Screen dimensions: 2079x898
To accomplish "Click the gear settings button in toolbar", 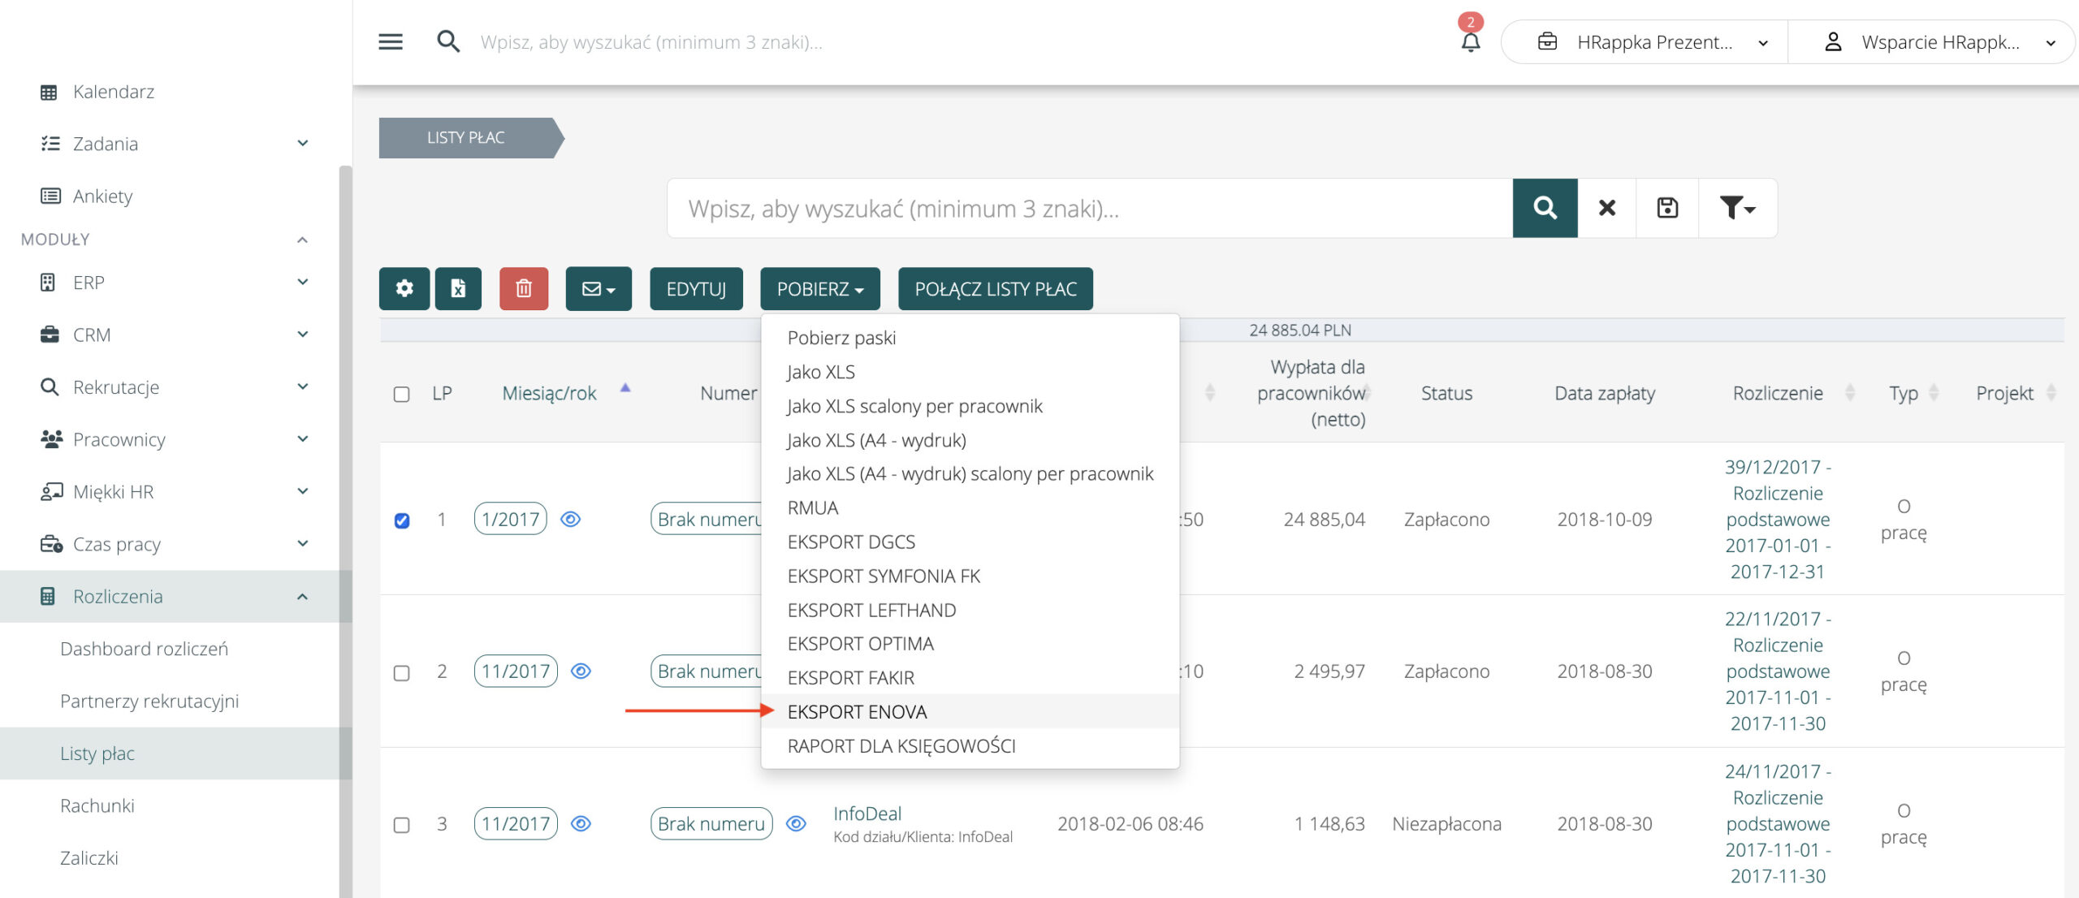I will click(x=404, y=289).
